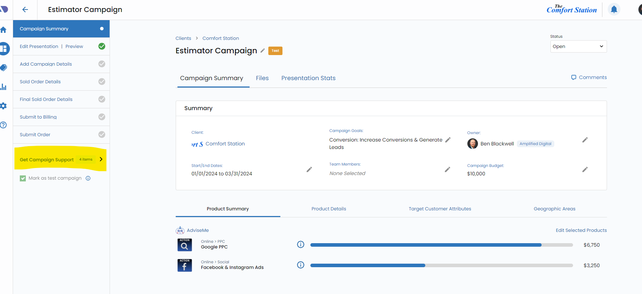Open the bar chart reports icon
Viewport: 642px width, 294px height.
(x=4, y=87)
